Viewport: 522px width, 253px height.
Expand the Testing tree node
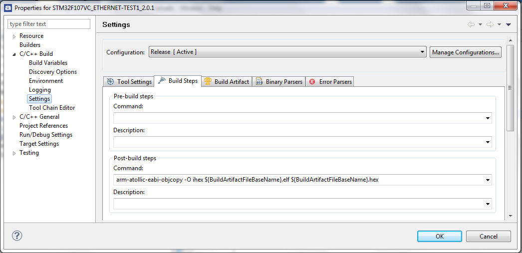(14, 153)
